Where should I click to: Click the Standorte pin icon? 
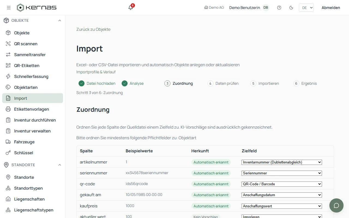pos(8,177)
